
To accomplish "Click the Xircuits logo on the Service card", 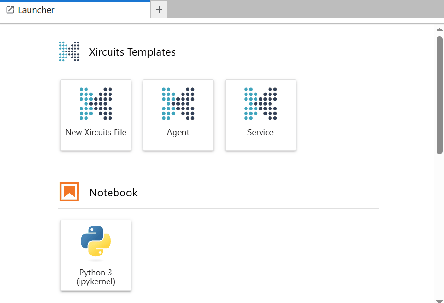I will [261, 103].
